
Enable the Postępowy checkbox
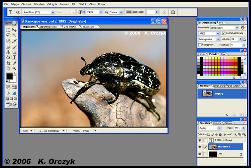(200, 44)
